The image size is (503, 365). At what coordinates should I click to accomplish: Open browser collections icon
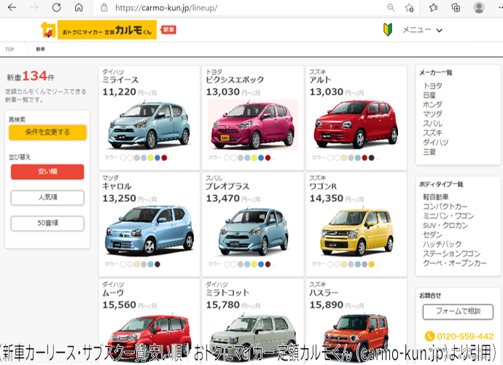456,7
